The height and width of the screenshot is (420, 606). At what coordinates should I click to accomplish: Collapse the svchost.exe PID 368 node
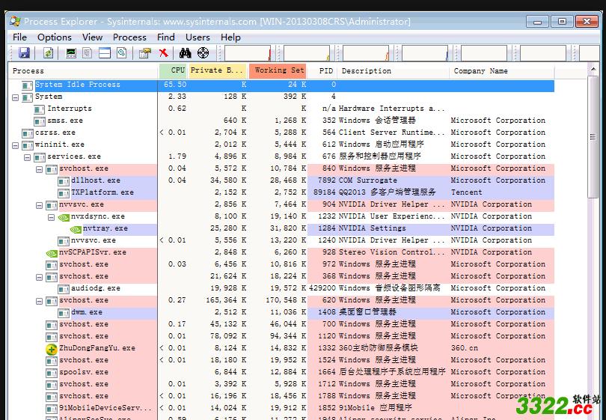(x=39, y=277)
